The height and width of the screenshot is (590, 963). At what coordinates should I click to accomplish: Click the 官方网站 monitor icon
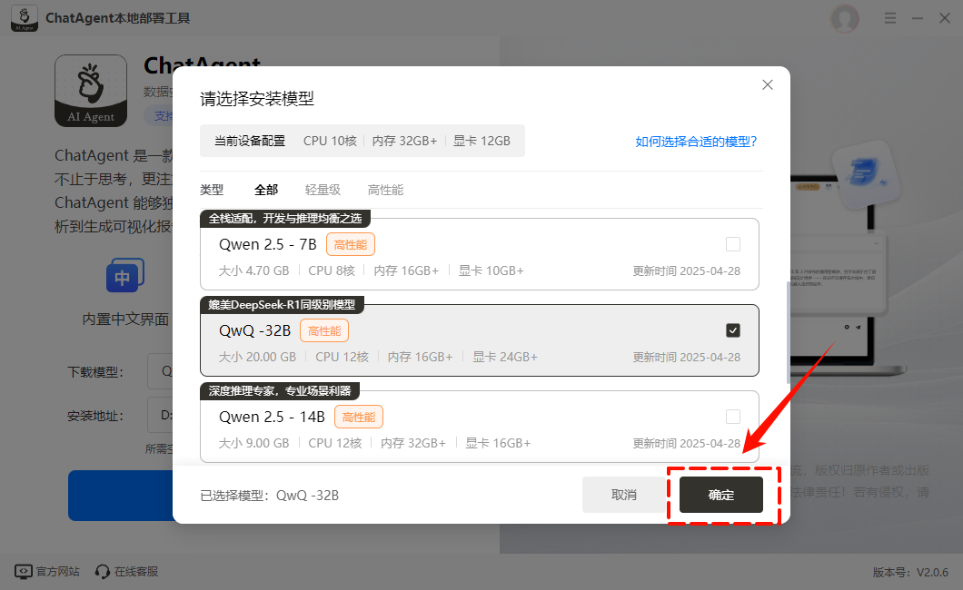click(x=24, y=572)
